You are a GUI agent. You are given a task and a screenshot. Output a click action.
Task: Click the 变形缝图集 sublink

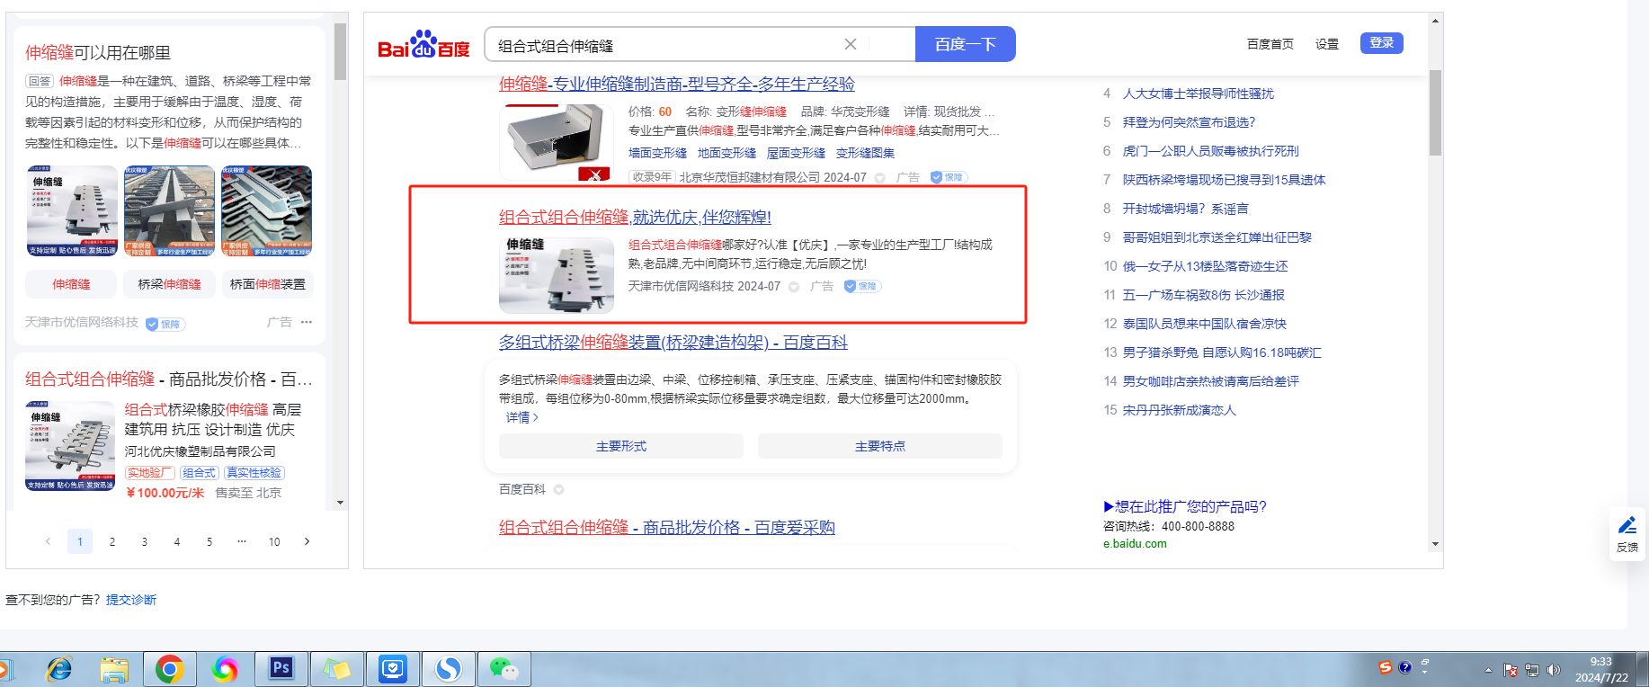[x=865, y=153]
